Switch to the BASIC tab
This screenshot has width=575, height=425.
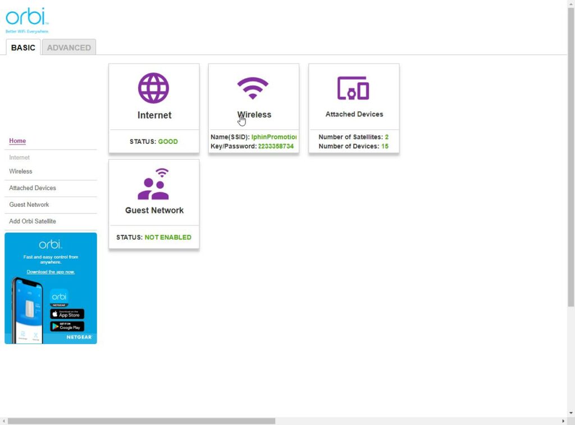click(x=23, y=48)
